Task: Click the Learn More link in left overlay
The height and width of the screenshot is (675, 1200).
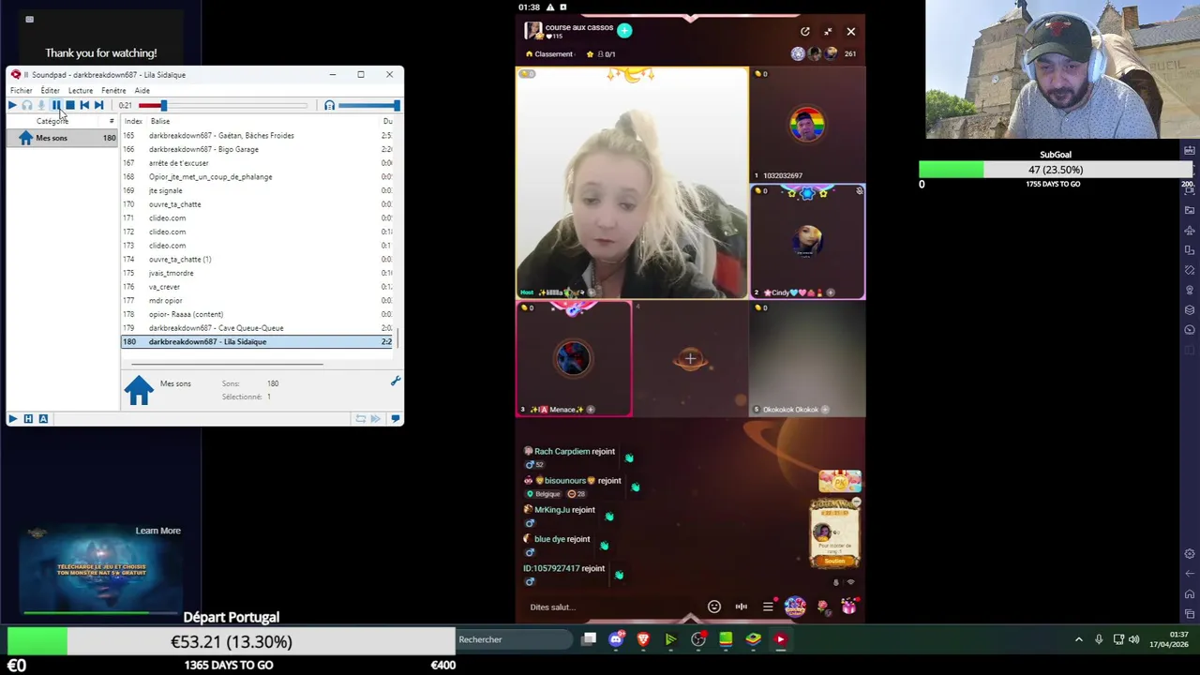Action: [x=157, y=531]
